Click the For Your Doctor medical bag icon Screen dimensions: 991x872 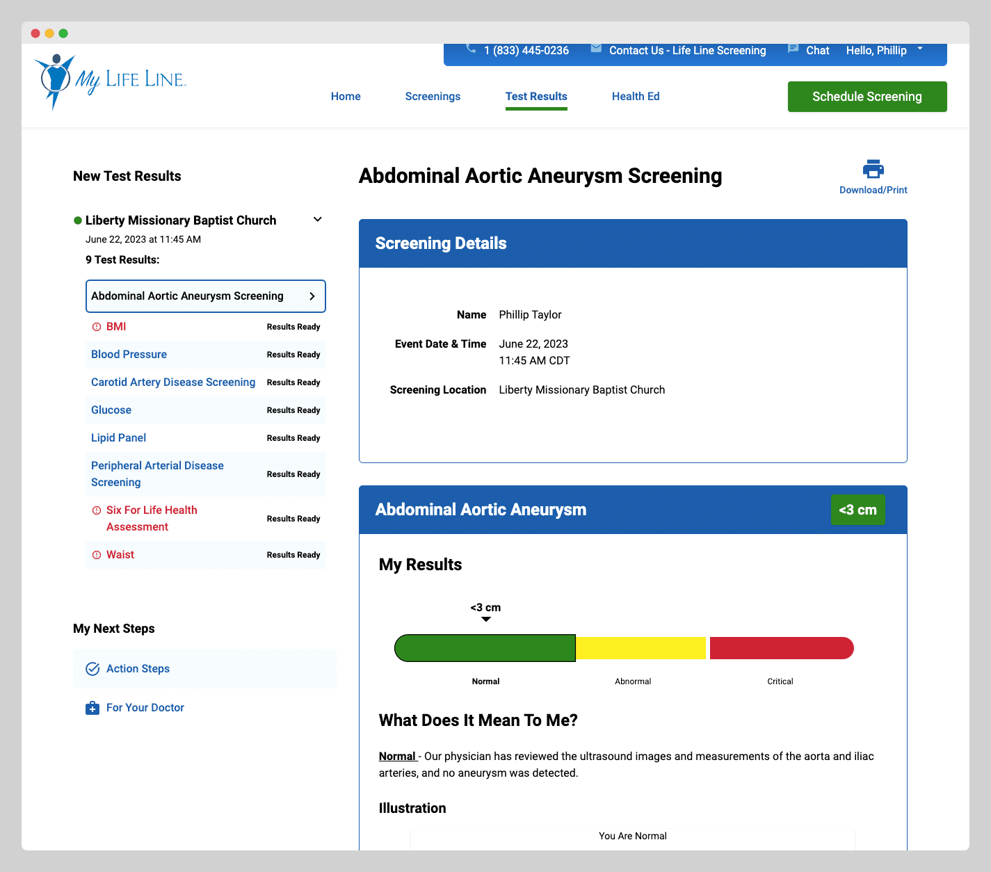click(92, 708)
